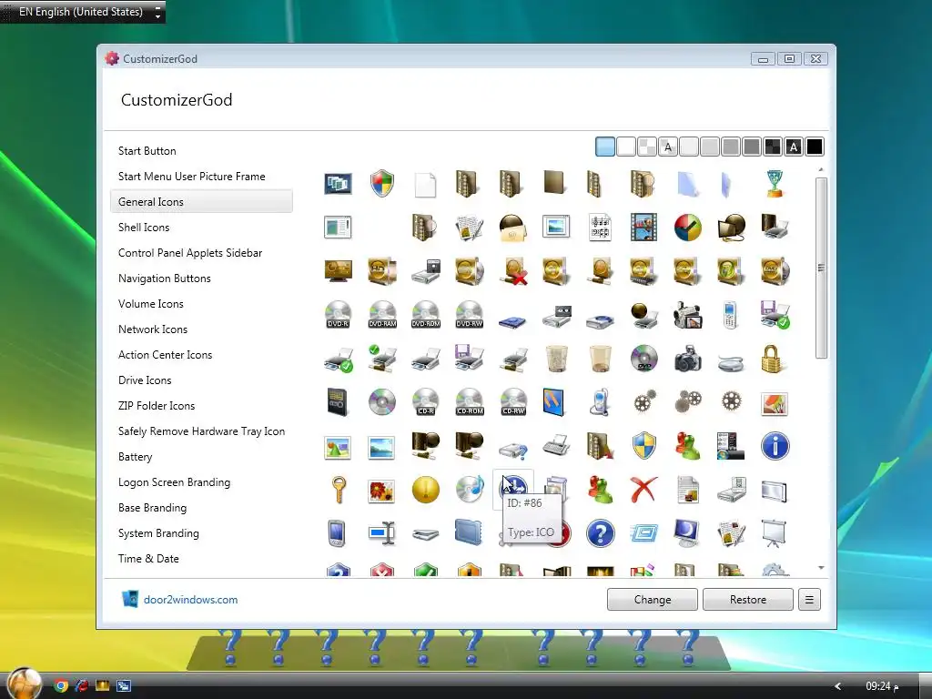Select the empty recycle bin icon
The height and width of the screenshot is (699, 932).
pos(601,359)
